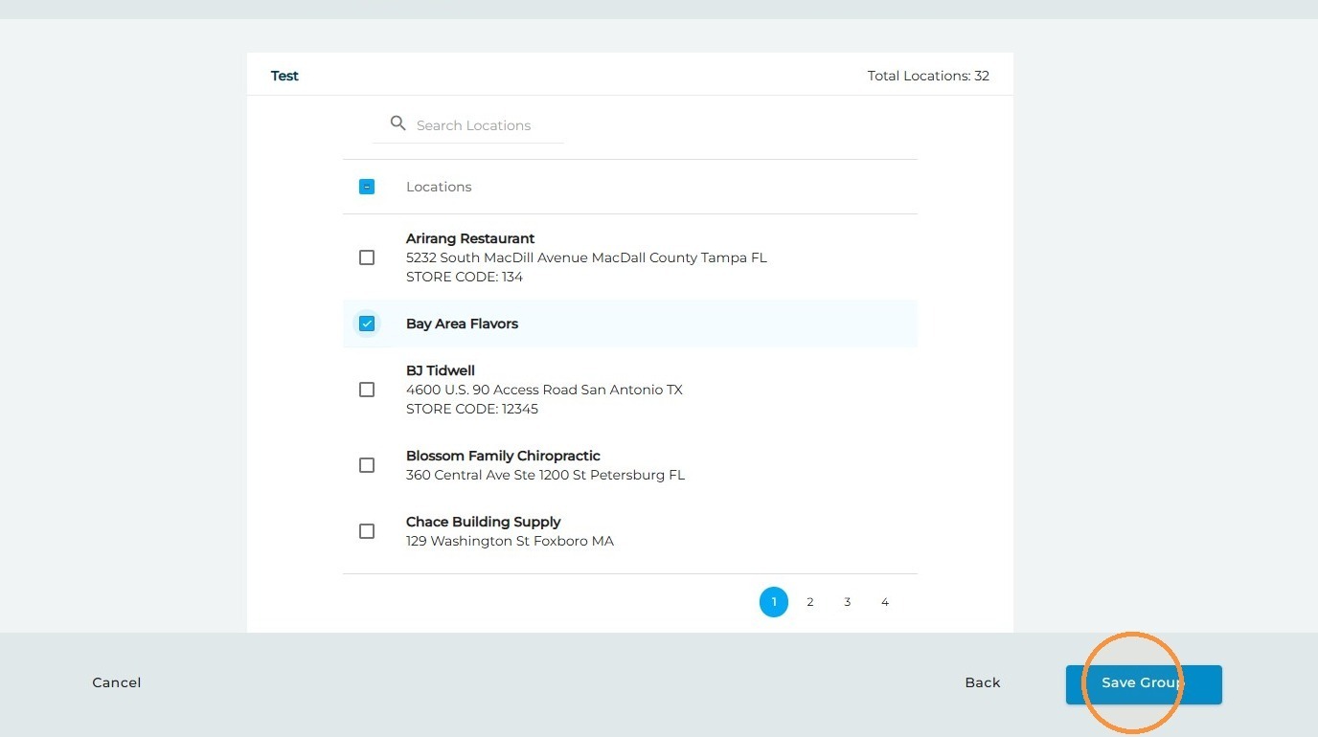Viewport: 1318px width, 737px height.
Task: Click the Chace Building Supply name
Action: point(484,522)
